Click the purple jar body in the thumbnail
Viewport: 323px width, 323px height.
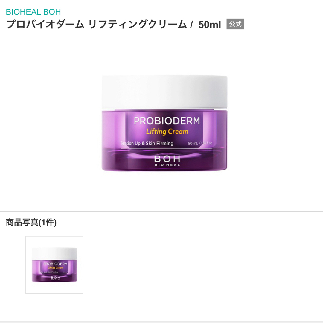point(54,271)
